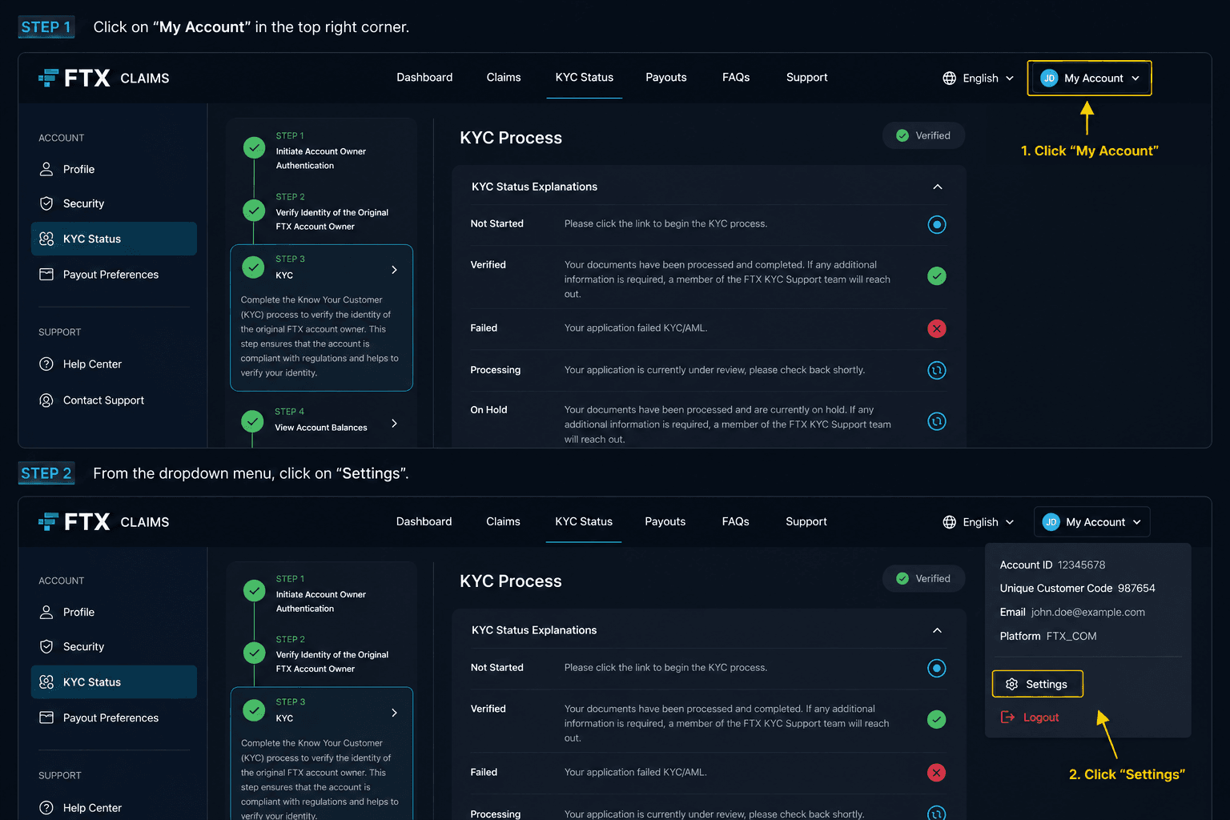Click the Processing status icon in Step 1 panel
1230x820 pixels.
pyautogui.click(x=937, y=370)
